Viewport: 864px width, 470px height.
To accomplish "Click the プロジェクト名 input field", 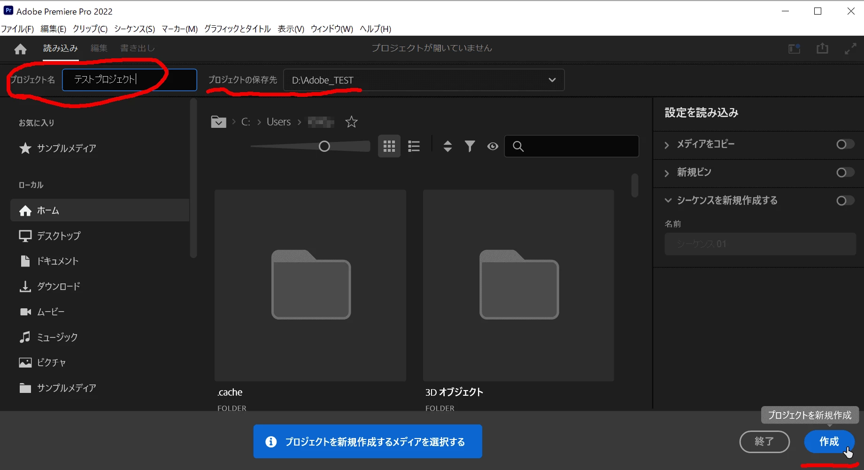I will 130,80.
